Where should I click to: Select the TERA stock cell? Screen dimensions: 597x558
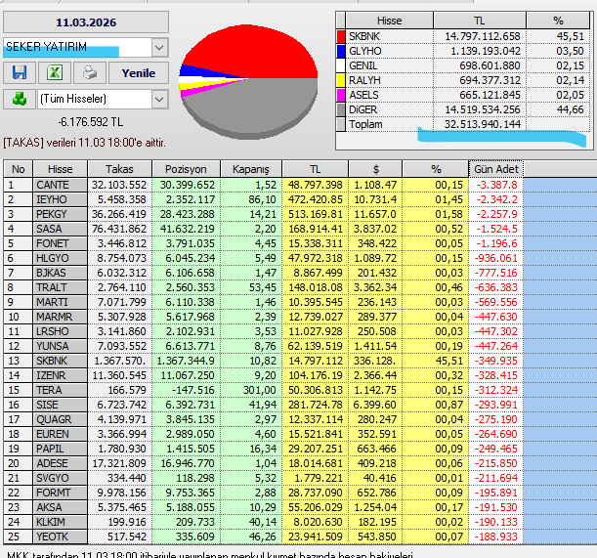point(61,391)
